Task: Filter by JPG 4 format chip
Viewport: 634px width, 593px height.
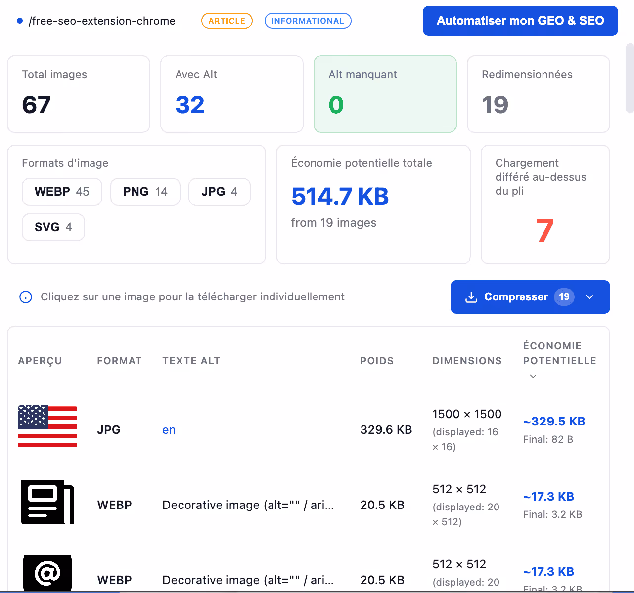Action: coord(220,192)
